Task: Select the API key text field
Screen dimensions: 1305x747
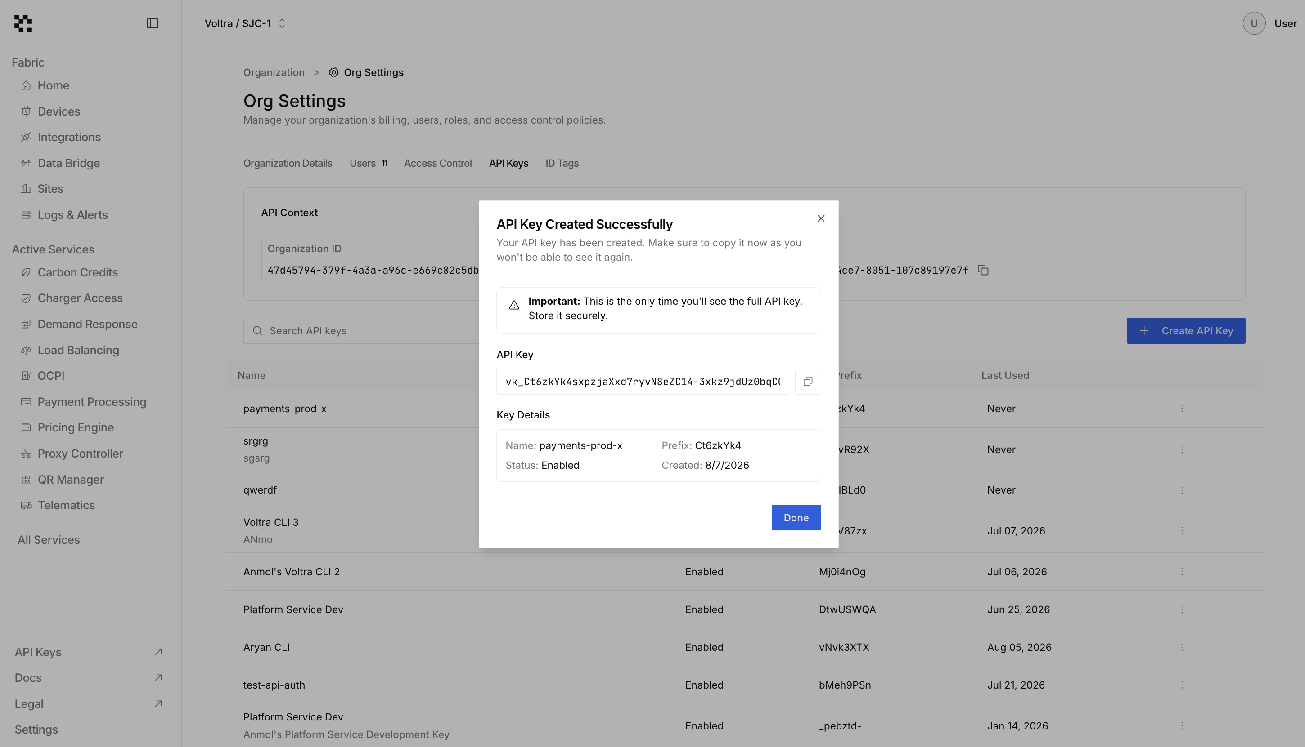Action: pos(643,381)
